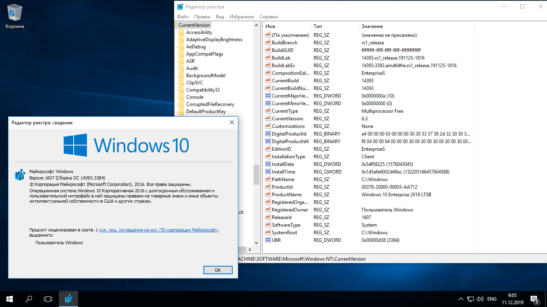Image resolution: width=547 pixels, height=307 pixels.
Task: Select the BuildGUID entry
Action: click(x=282, y=50)
